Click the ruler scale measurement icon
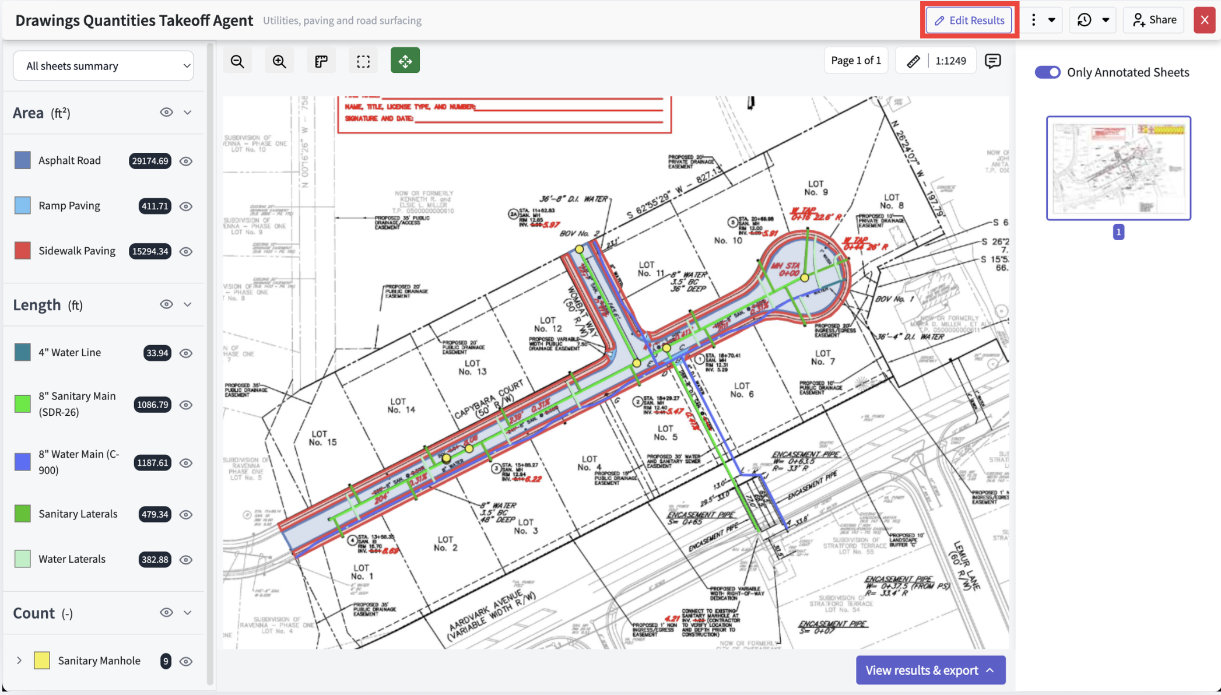The width and height of the screenshot is (1221, 695). [x=913, y=61]
